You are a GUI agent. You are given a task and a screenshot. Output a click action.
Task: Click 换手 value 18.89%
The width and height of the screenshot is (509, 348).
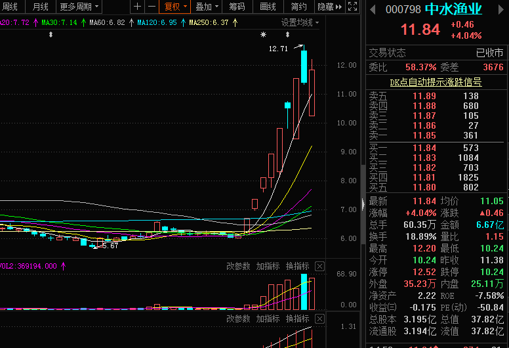(x=420, y=236)
